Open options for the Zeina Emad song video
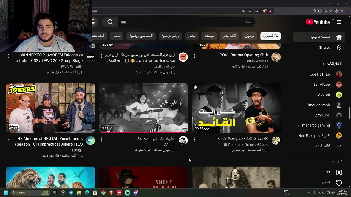 pos(101,140)
